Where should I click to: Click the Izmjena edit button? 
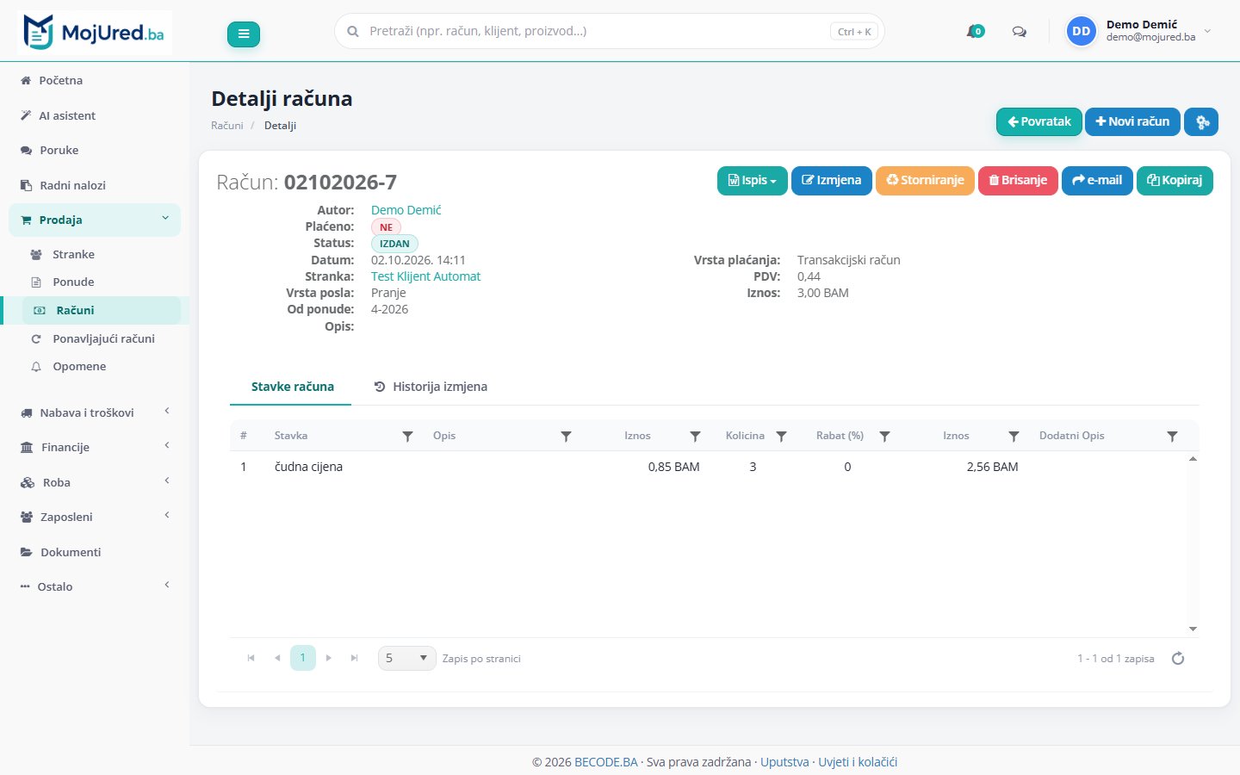pos(832,181)
